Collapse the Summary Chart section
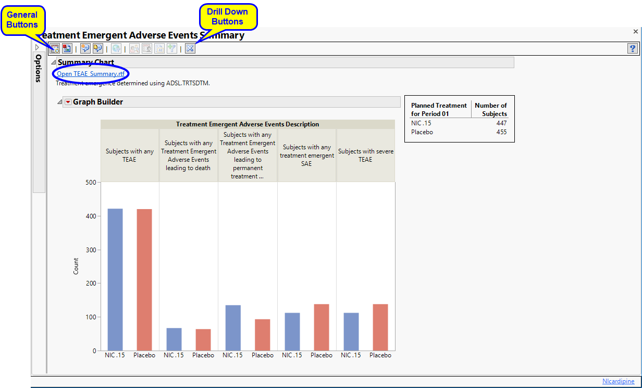The height and width of the screenshot is (388, 642). click(x=54, y=62)
